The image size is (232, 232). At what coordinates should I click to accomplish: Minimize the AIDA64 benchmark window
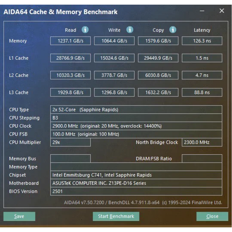[x=202, y=11]
